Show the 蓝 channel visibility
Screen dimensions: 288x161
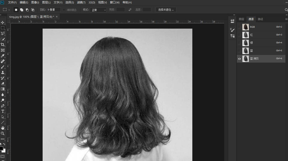(x=239, y=51)
